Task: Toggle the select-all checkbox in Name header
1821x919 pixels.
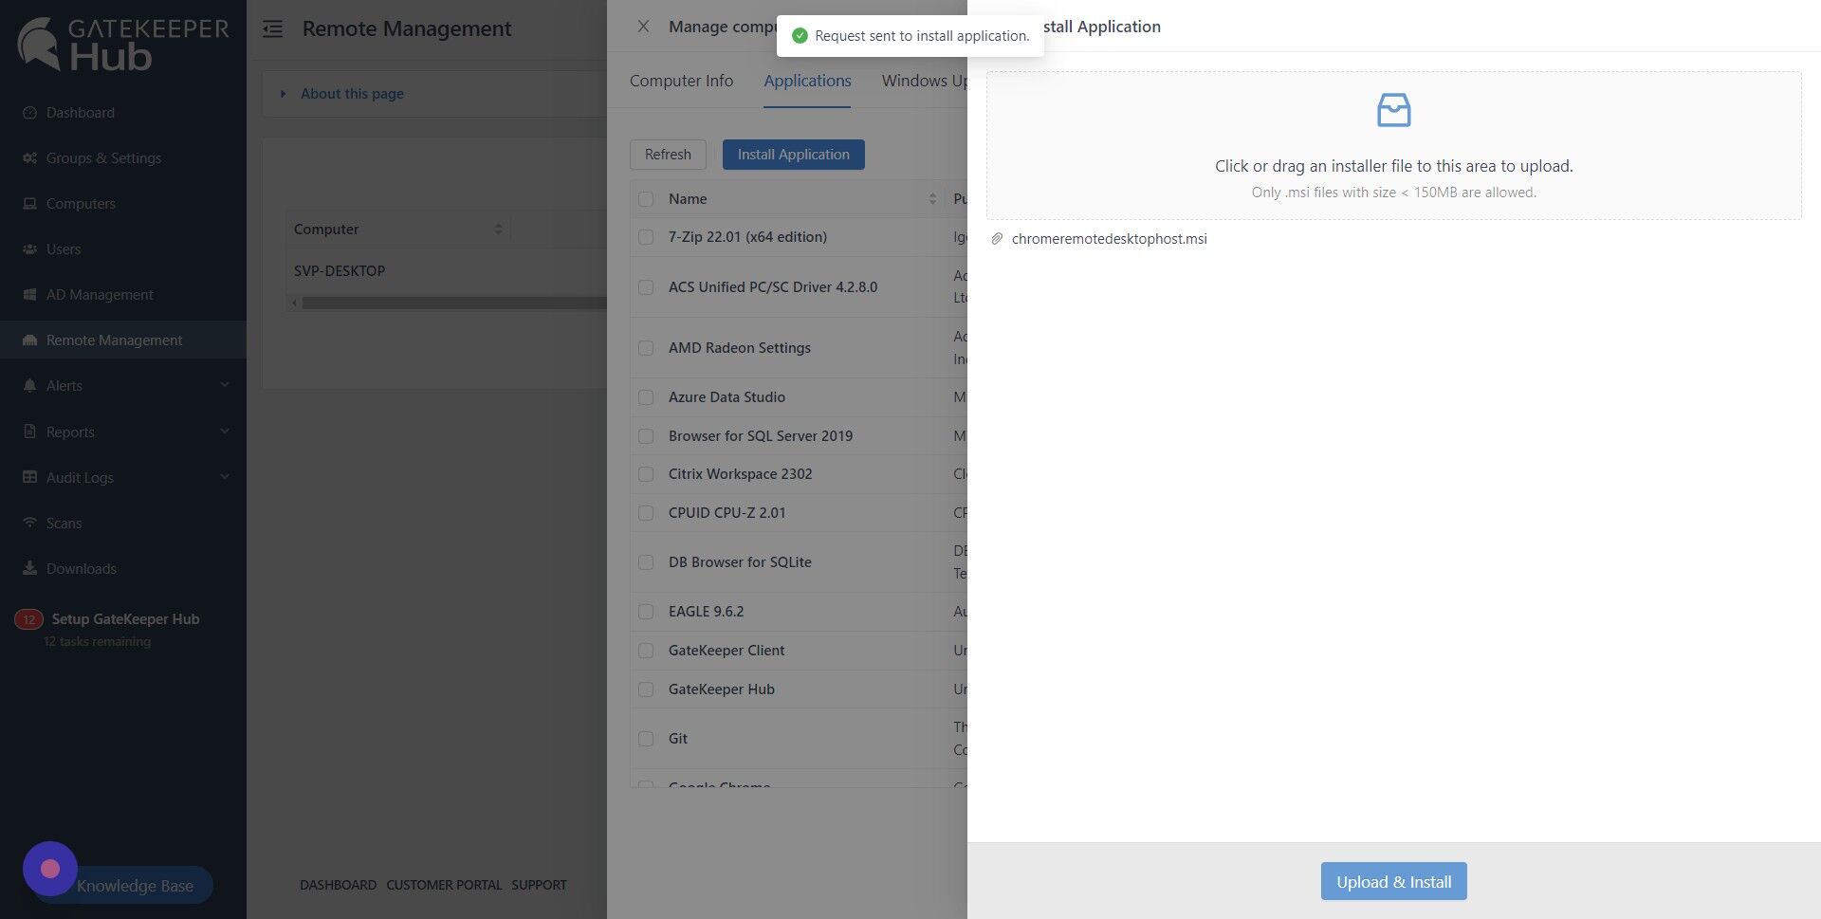Action: point(646,199)
